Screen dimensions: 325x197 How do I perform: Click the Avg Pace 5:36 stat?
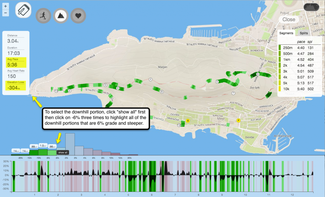pyautogui.click(x=16, y=62)
